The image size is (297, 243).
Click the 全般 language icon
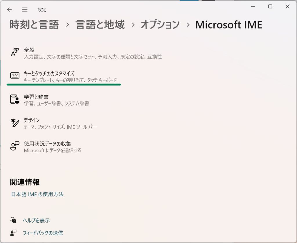tap(15, 52)
